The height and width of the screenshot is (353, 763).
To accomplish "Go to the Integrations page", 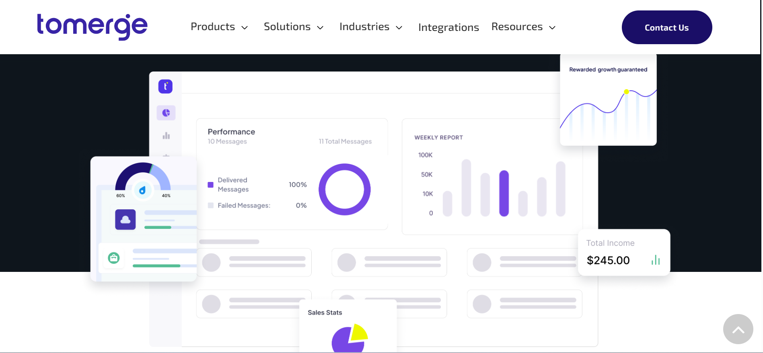I will pos(448,27).
